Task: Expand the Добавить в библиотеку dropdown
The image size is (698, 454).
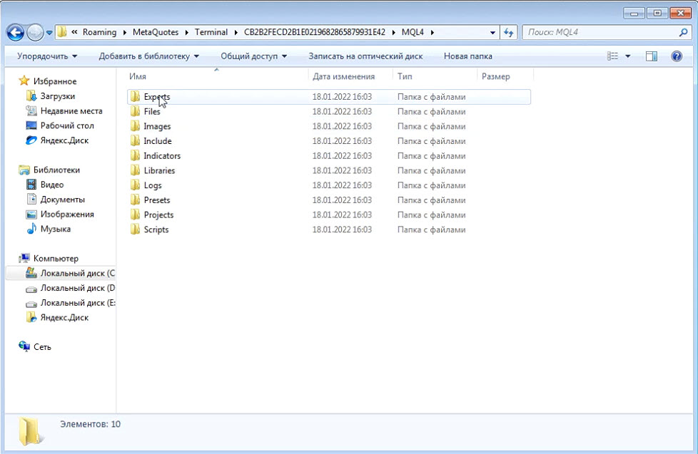Action: [148, 56]
